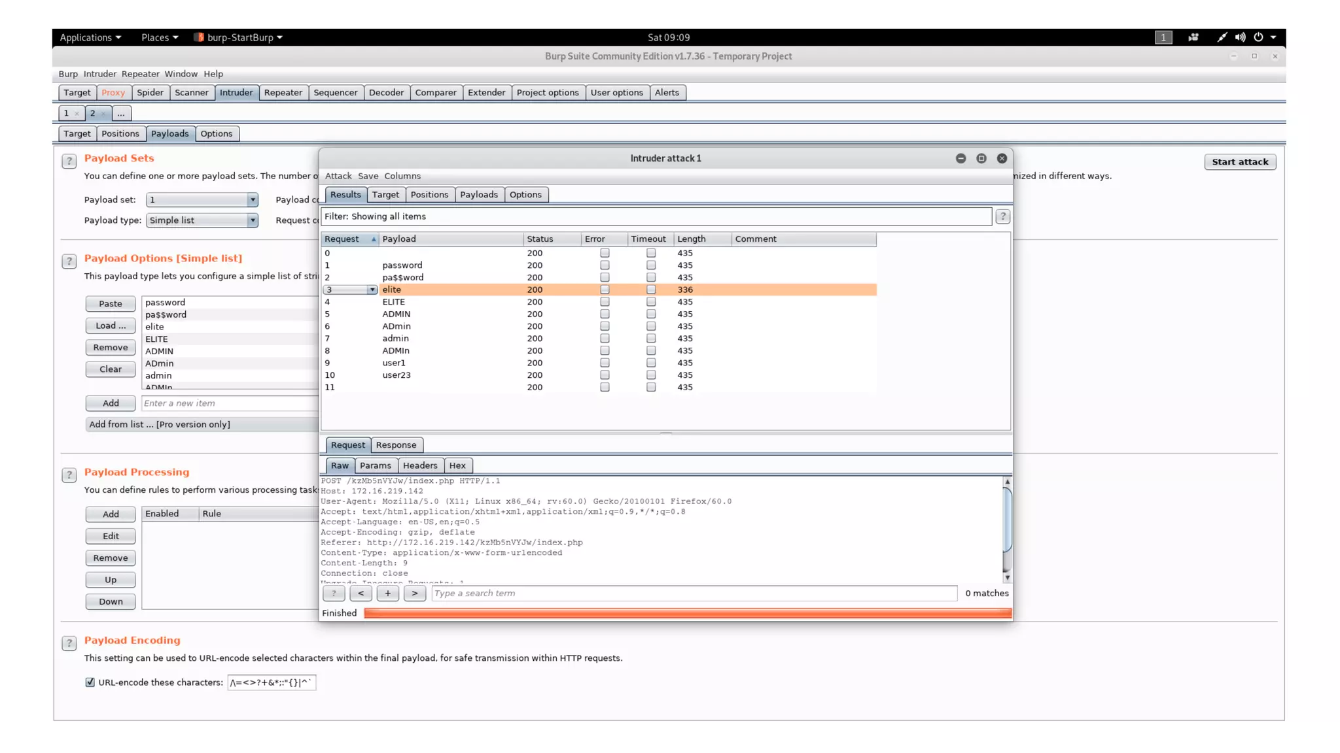1340x753 pixels.
Task: Click the previous match arrow in the search bar
Action: click(361, 594)
